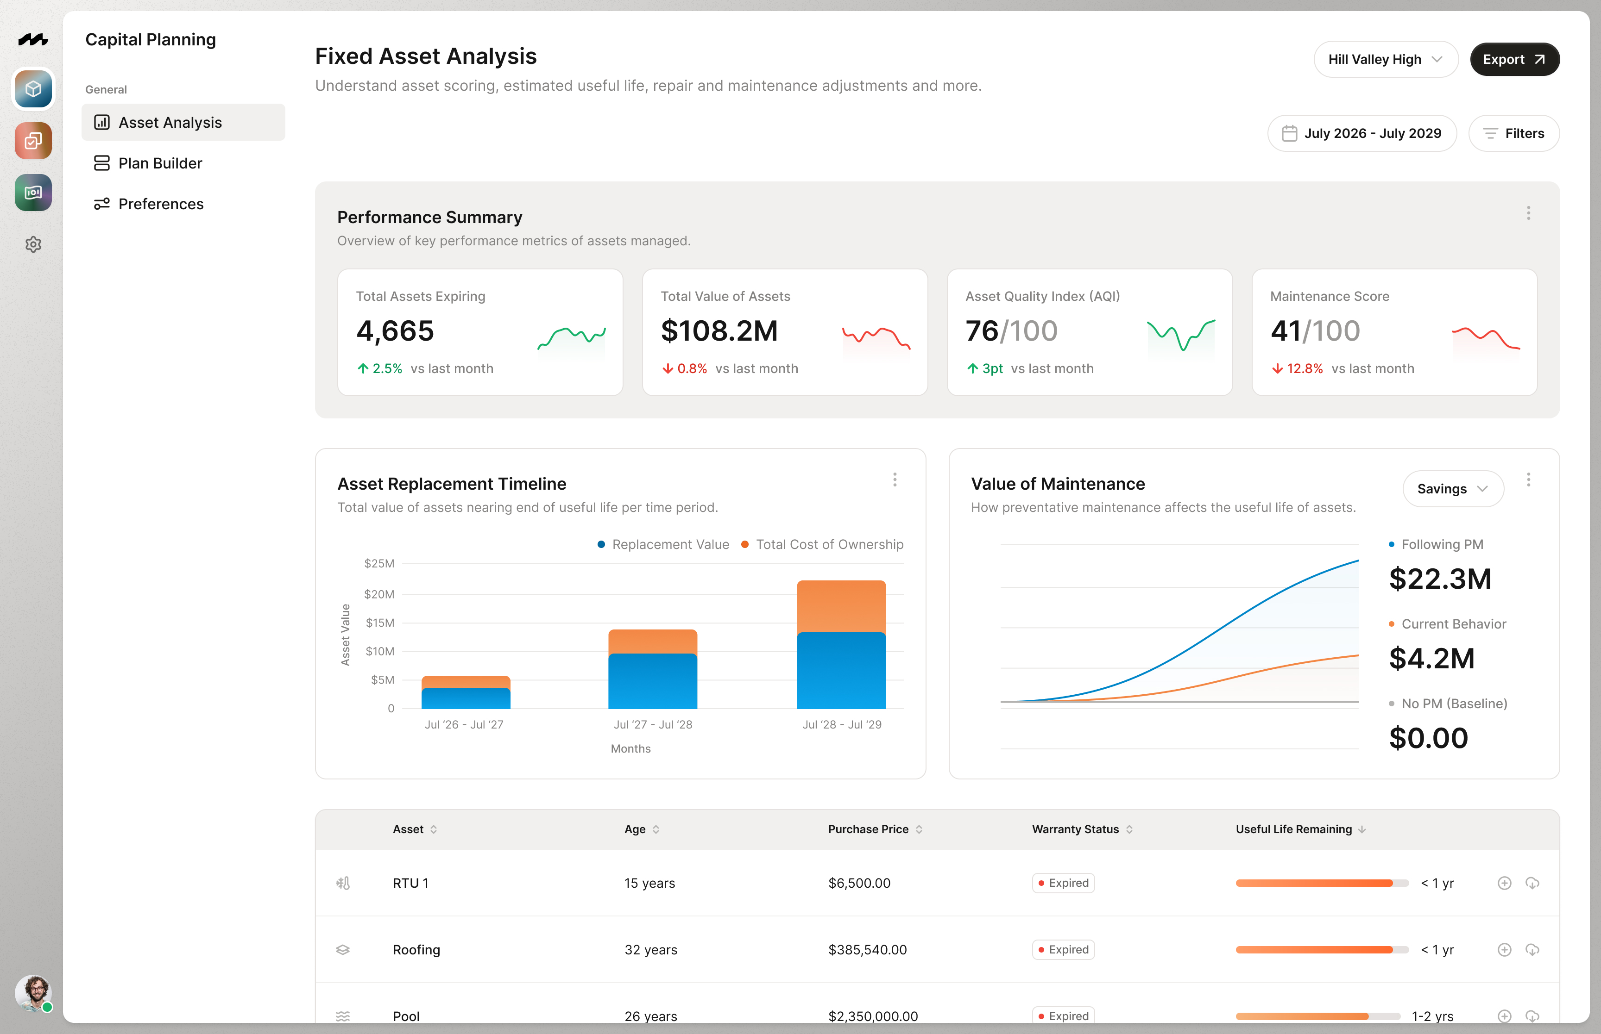
Task: Click the settings gear icon
Action: tap(33, 244)
